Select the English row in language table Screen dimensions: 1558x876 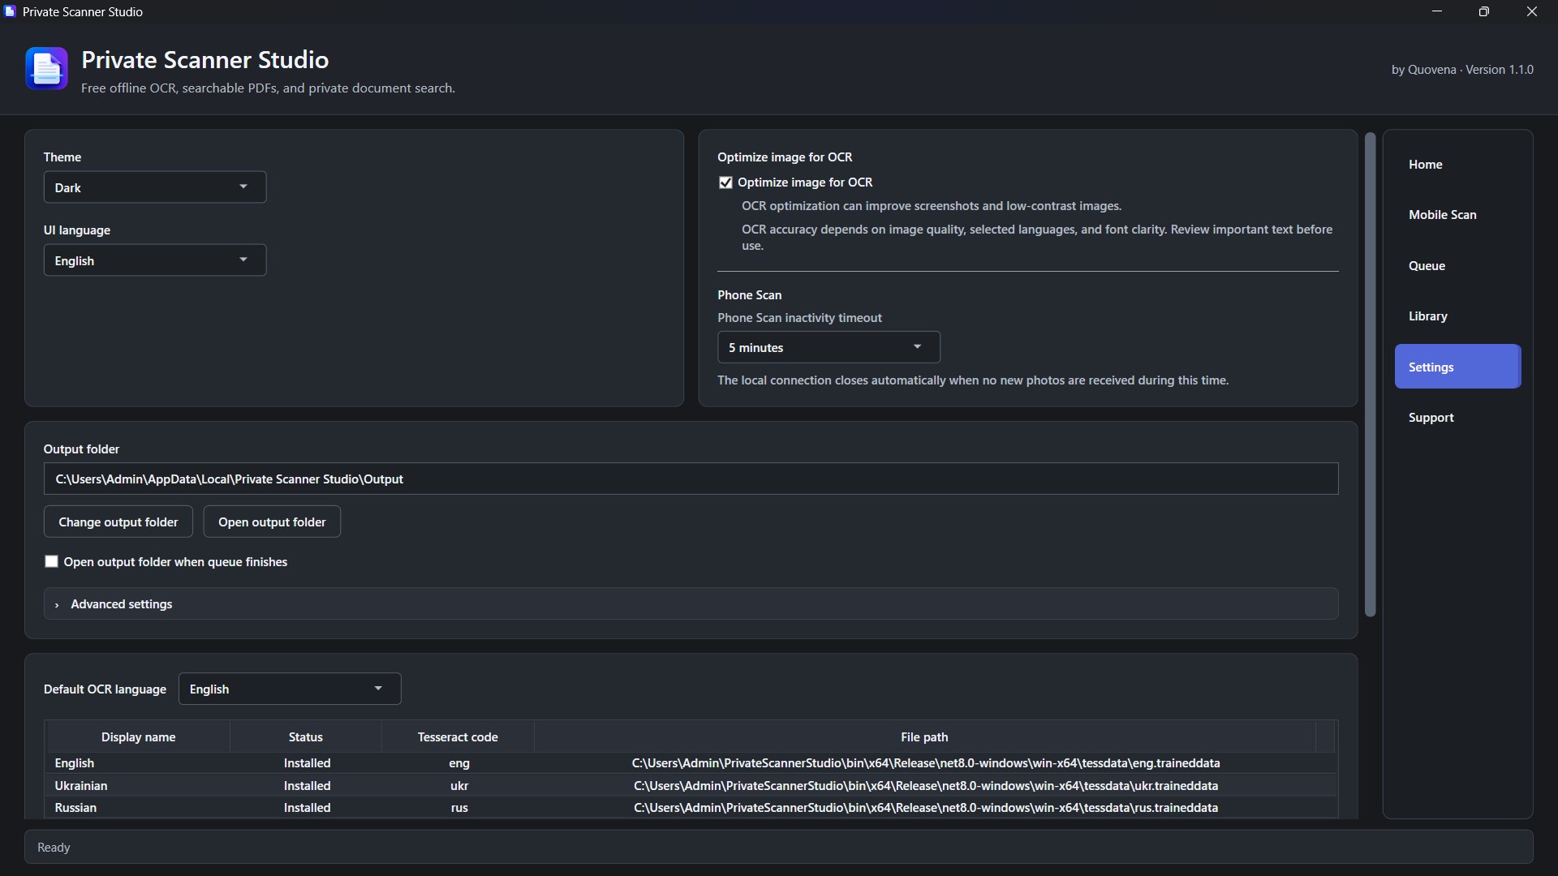tap(691, 762)
